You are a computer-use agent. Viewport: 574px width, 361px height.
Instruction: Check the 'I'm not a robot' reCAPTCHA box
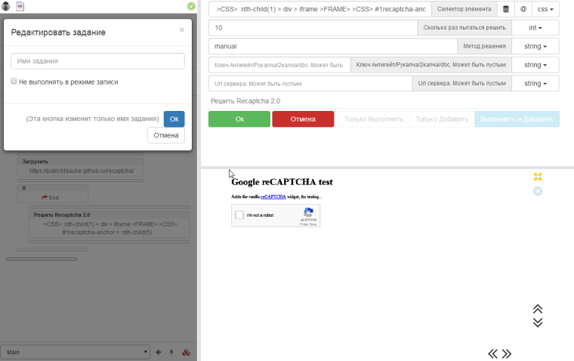tap(239, 215)
